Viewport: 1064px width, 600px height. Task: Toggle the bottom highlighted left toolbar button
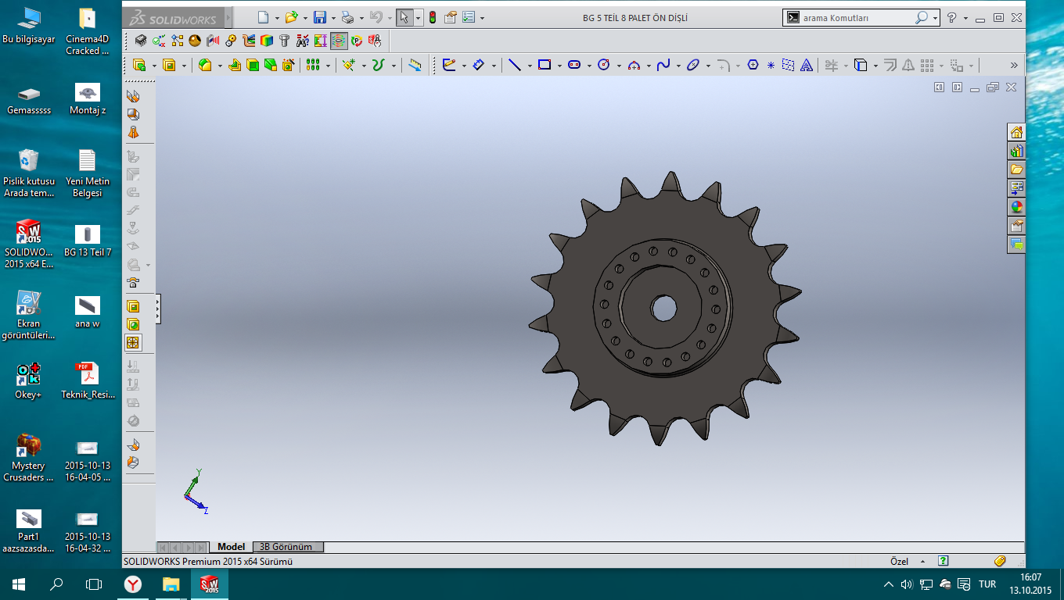(133, 342)
